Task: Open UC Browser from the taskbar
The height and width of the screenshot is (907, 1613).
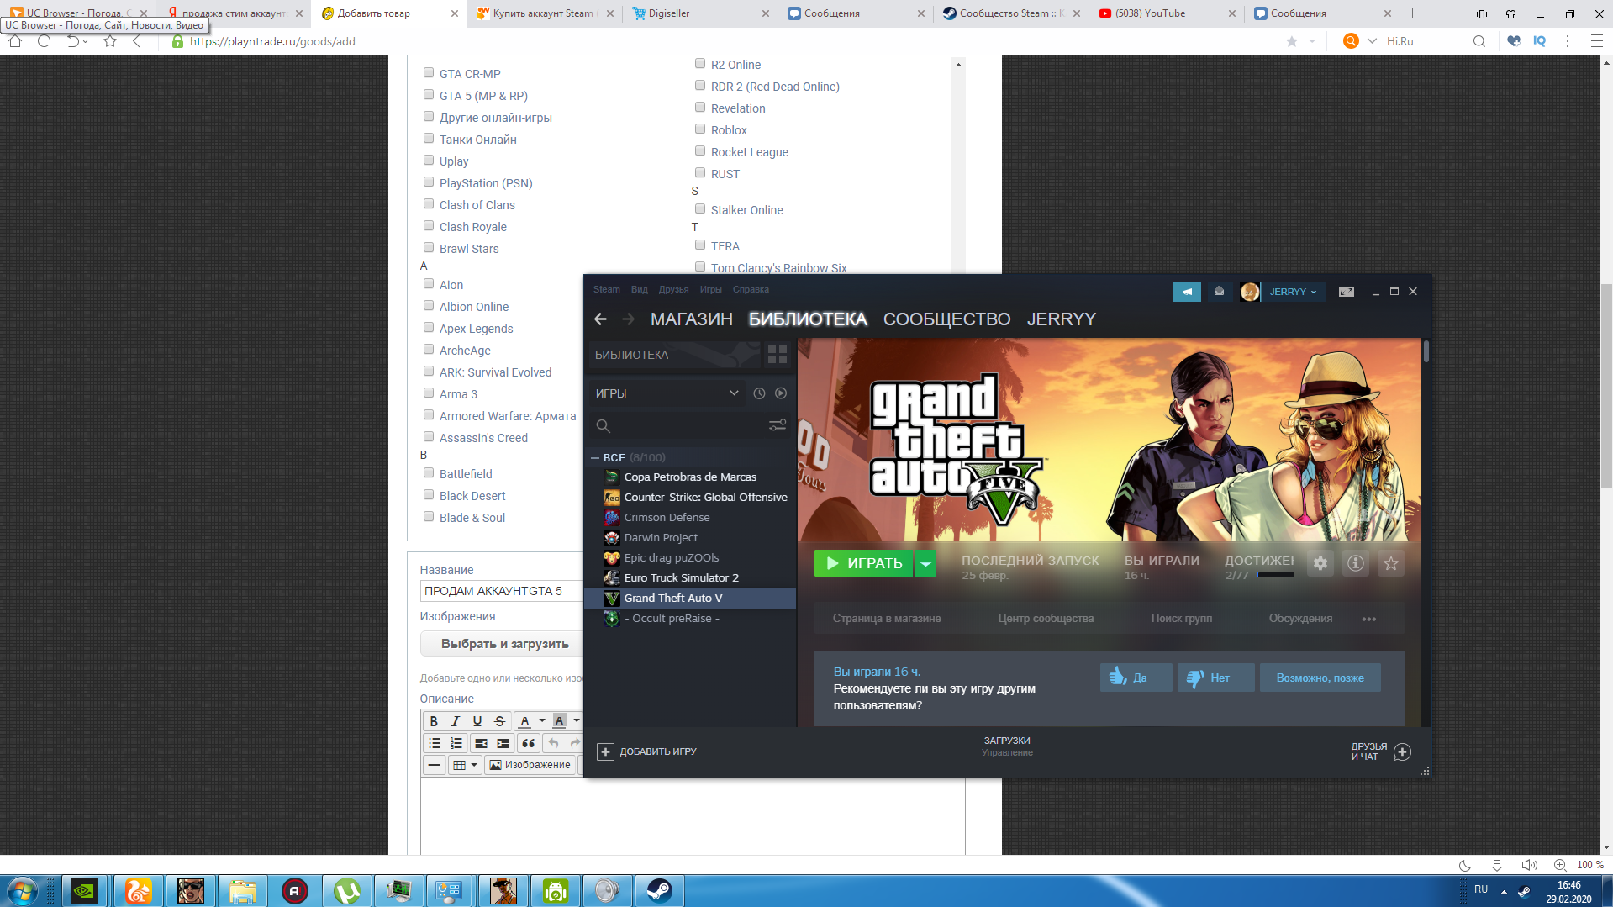Action: (x=139, y=891)
